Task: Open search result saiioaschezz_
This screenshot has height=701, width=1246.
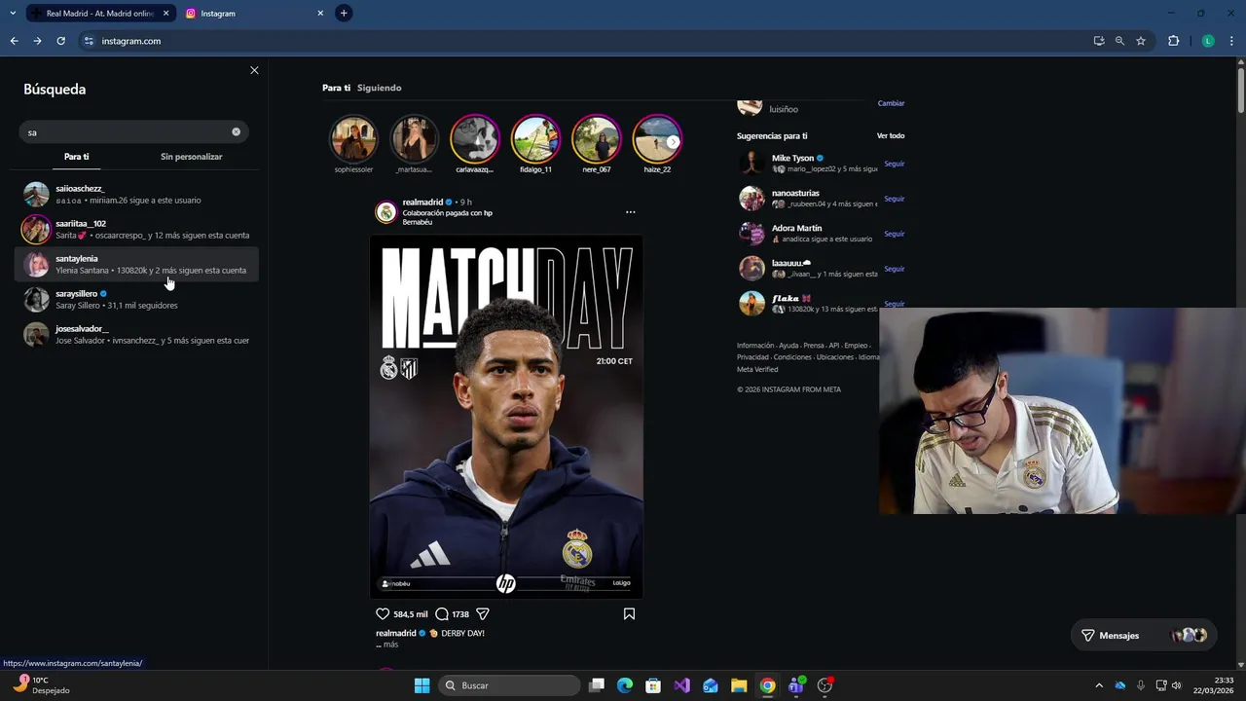Action: point(137,194)
